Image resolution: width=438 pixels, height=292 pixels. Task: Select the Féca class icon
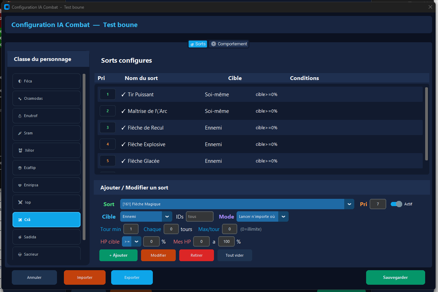20,81
